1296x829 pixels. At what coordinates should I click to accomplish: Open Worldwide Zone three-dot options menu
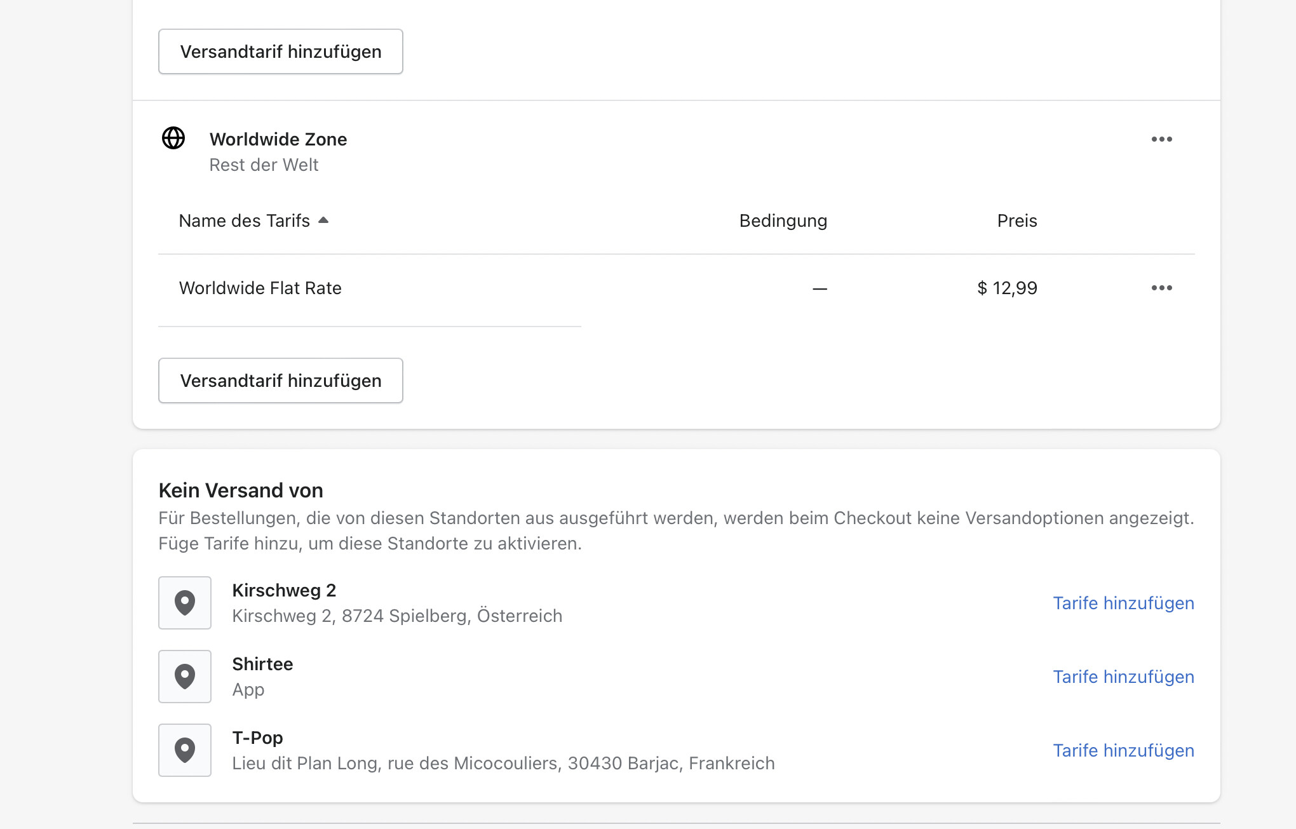pos(1161,139)
